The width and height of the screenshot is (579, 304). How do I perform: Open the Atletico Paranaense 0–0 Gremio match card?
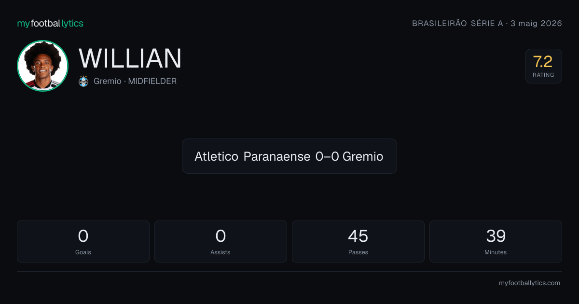(289, 156)
